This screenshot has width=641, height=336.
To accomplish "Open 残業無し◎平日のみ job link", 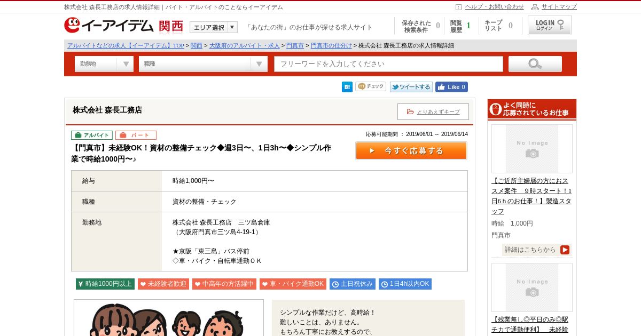I will click(530, 324).
